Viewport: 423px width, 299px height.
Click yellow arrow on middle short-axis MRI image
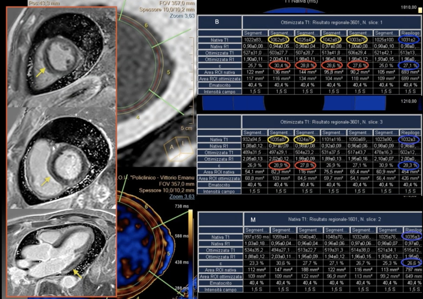46,181
